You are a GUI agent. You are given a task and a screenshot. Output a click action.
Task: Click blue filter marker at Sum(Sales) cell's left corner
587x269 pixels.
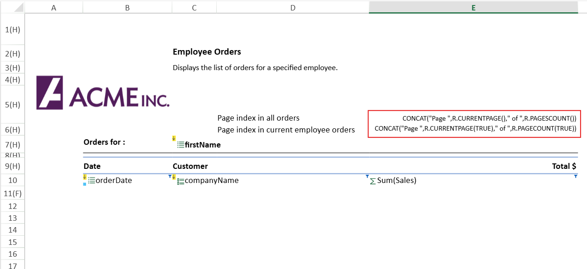click(367, 176)
